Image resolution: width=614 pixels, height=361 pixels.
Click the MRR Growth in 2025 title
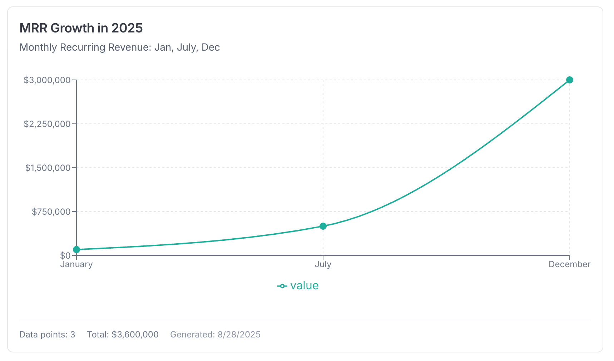point(81,28)
